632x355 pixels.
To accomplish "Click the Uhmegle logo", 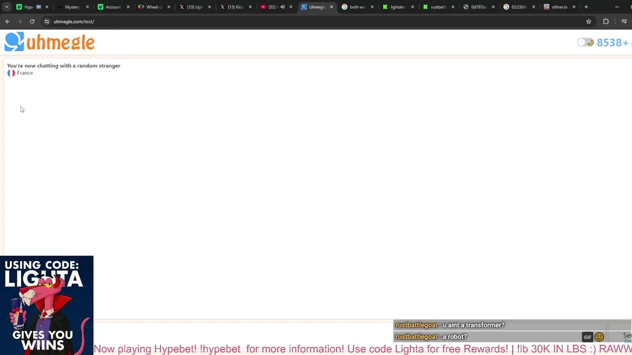I will (49, 42).
